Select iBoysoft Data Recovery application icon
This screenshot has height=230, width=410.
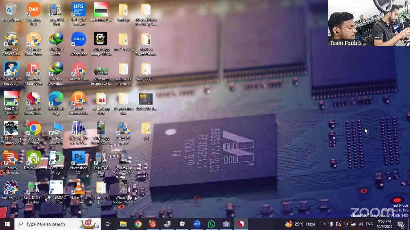(x=11, y=74)
